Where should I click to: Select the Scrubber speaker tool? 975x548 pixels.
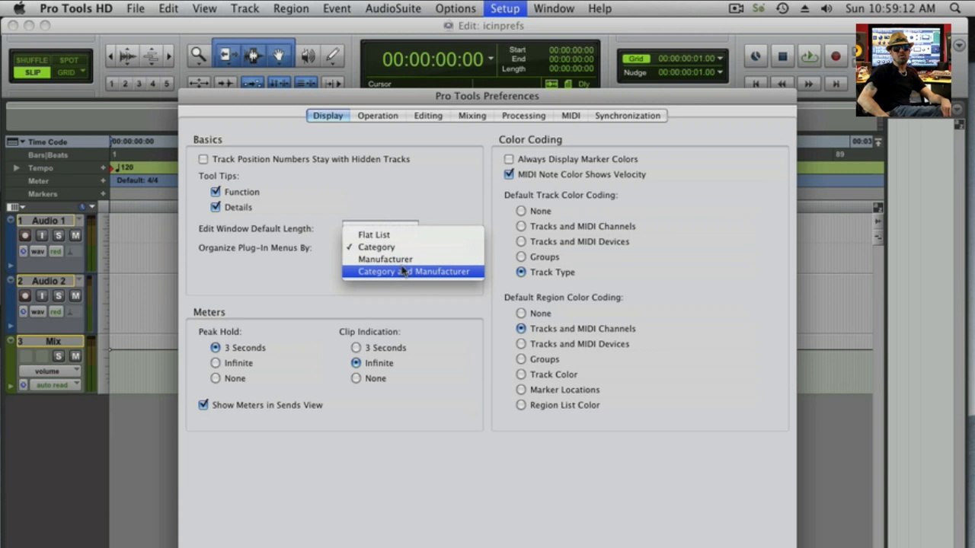(x=308, y=55)
